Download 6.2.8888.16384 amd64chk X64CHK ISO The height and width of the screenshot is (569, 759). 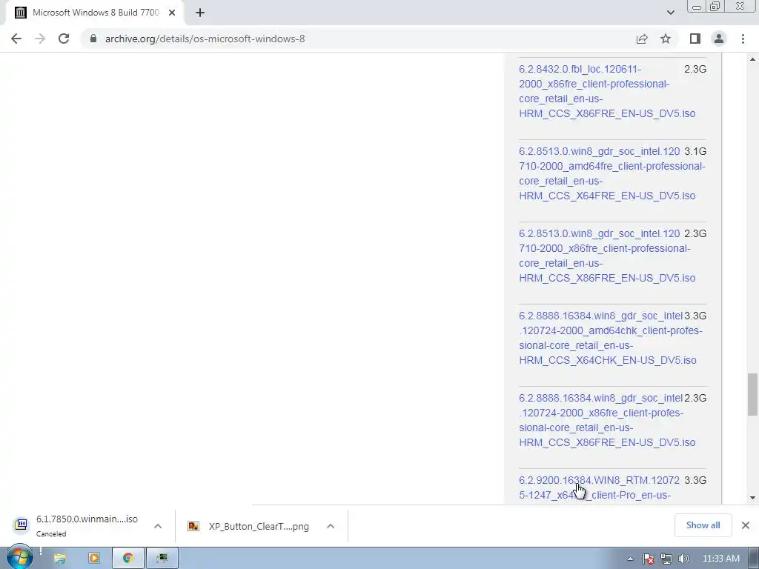[x=611, y=338]
